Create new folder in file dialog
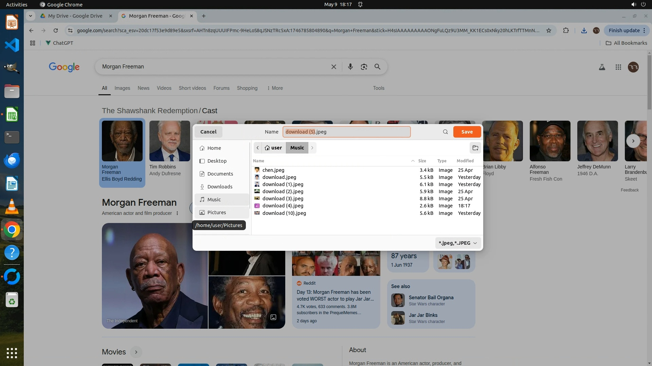Viewport: 652px width, 366px height. coord(475,148)
